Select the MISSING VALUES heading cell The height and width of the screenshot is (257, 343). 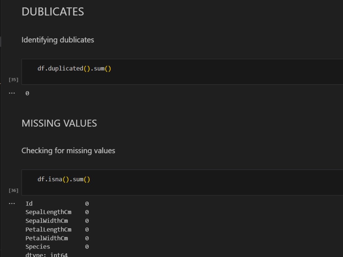click(59, 123)
